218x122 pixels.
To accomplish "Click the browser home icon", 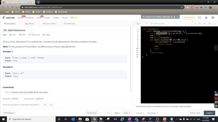I will (x=17, y=7).
